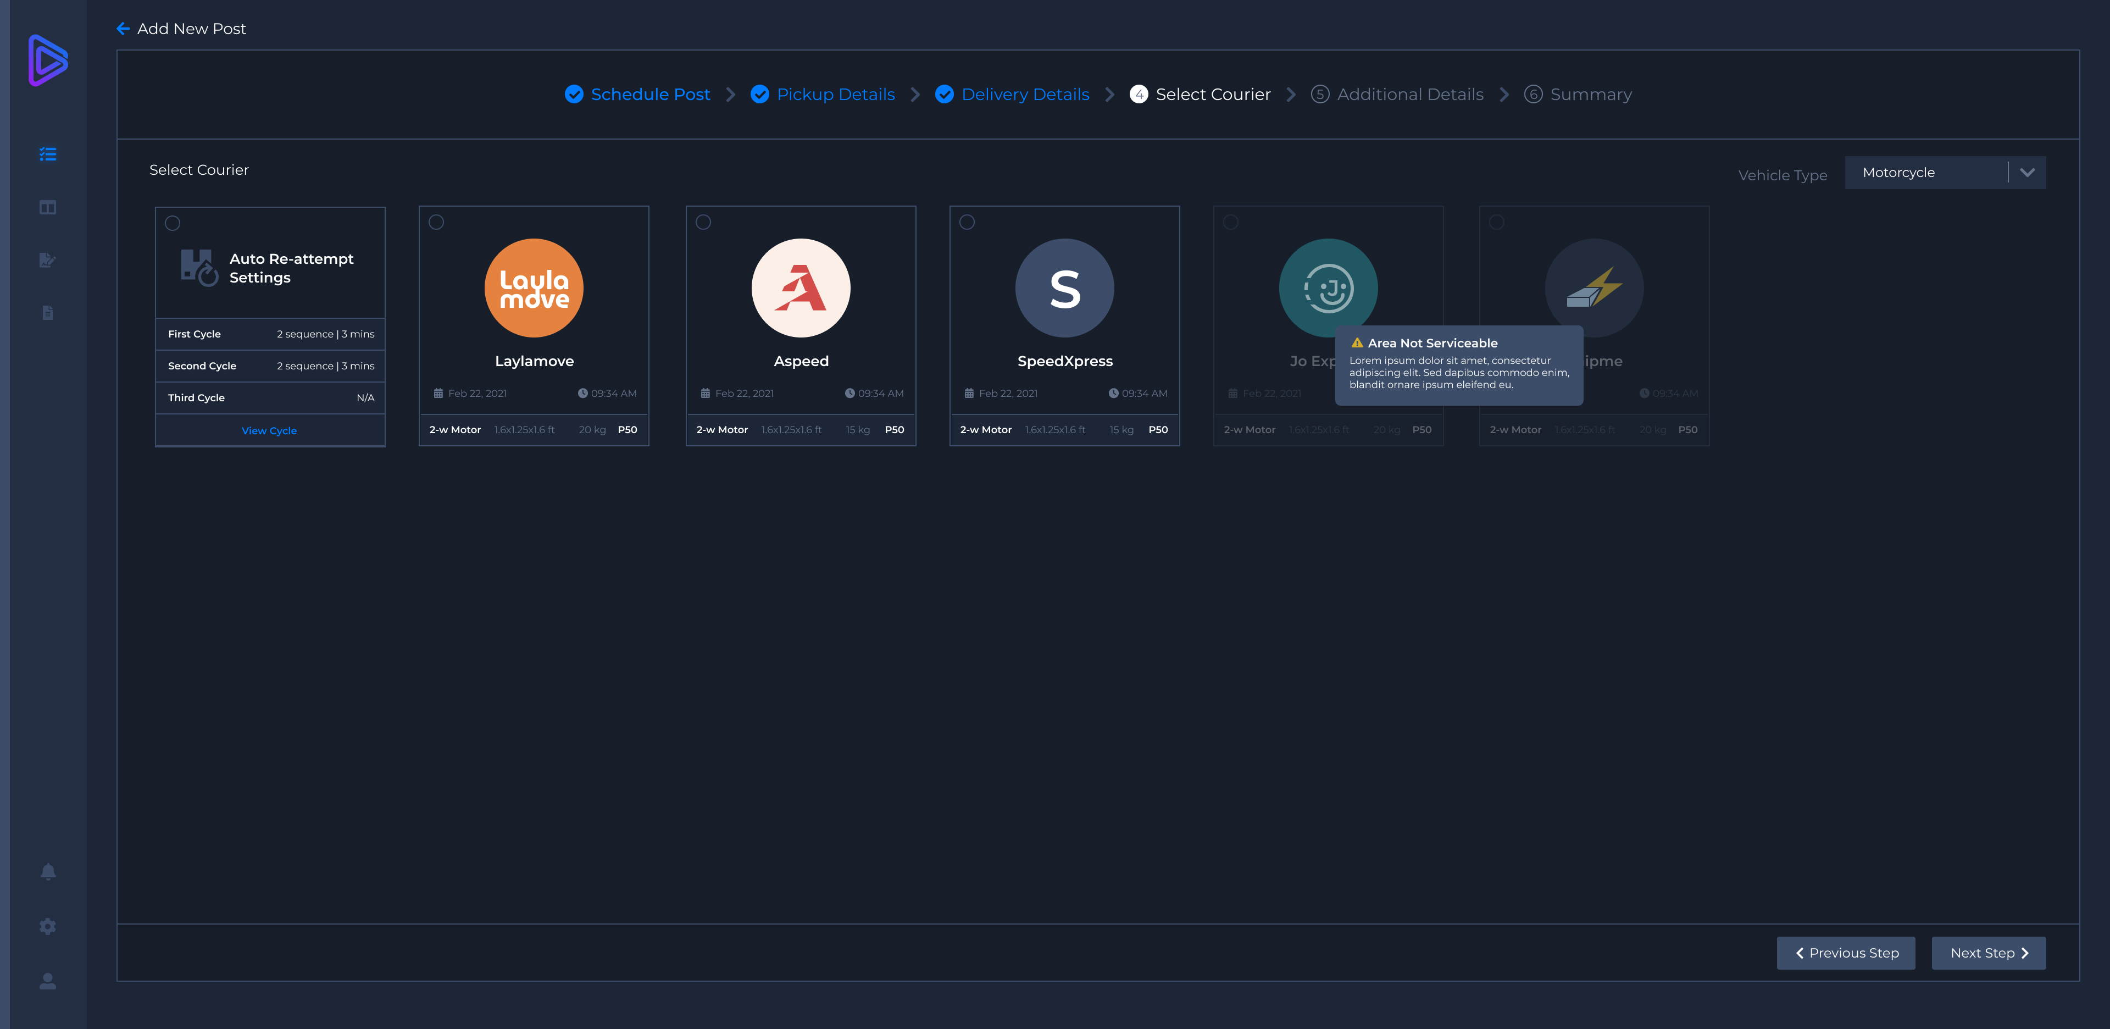Click the calendar icon on Laylamove card
Image resolution: width=2110 pixels, height=1029 pixels.
[438, 393]
